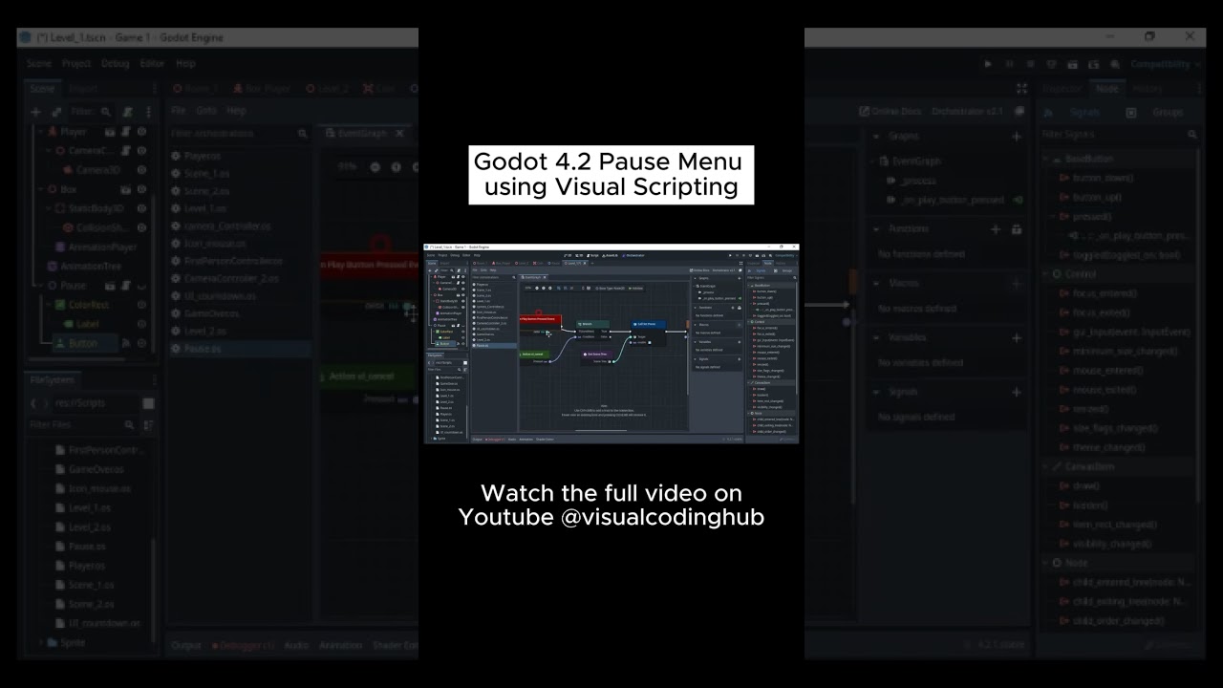Add a new variable with the plus icon
The height and width of the screenshot is (688, 1223).
pos(1017,337)
